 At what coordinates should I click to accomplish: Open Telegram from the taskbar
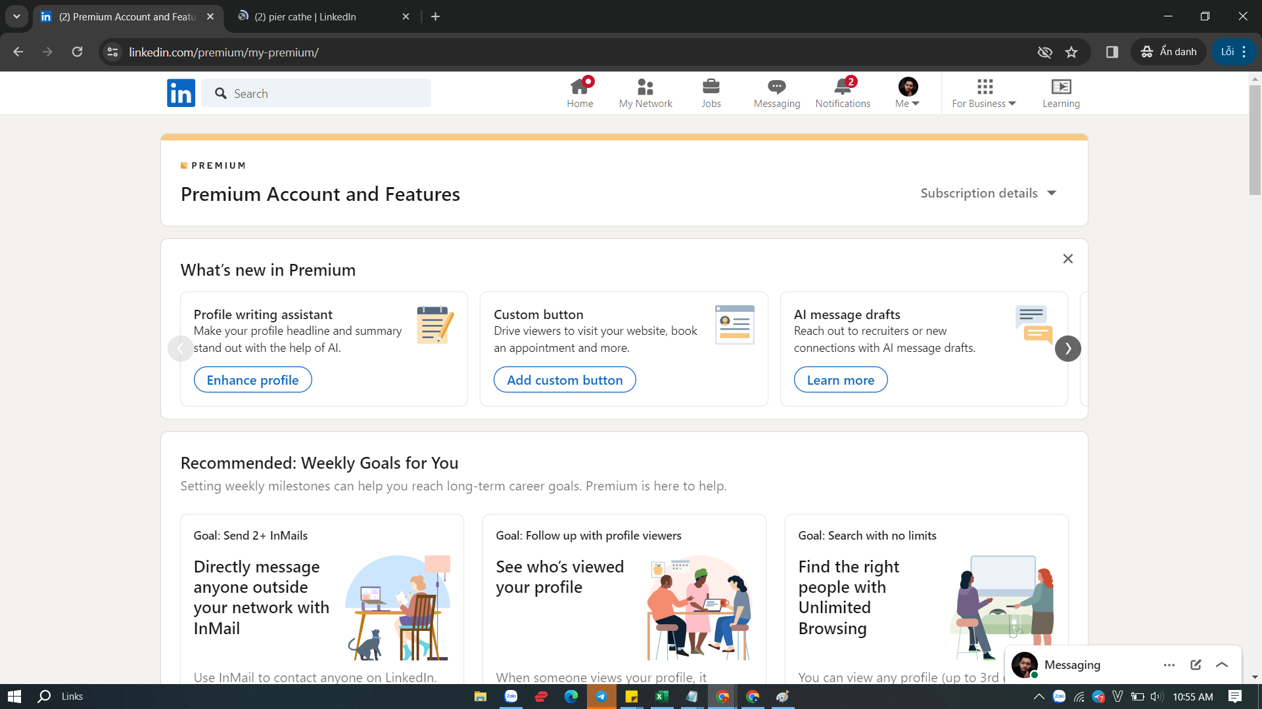click(x=601, y=697)
